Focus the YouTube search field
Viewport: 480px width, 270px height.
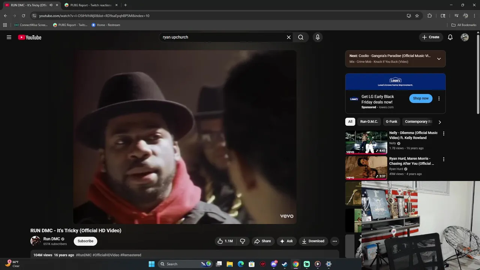pos(223,37)
